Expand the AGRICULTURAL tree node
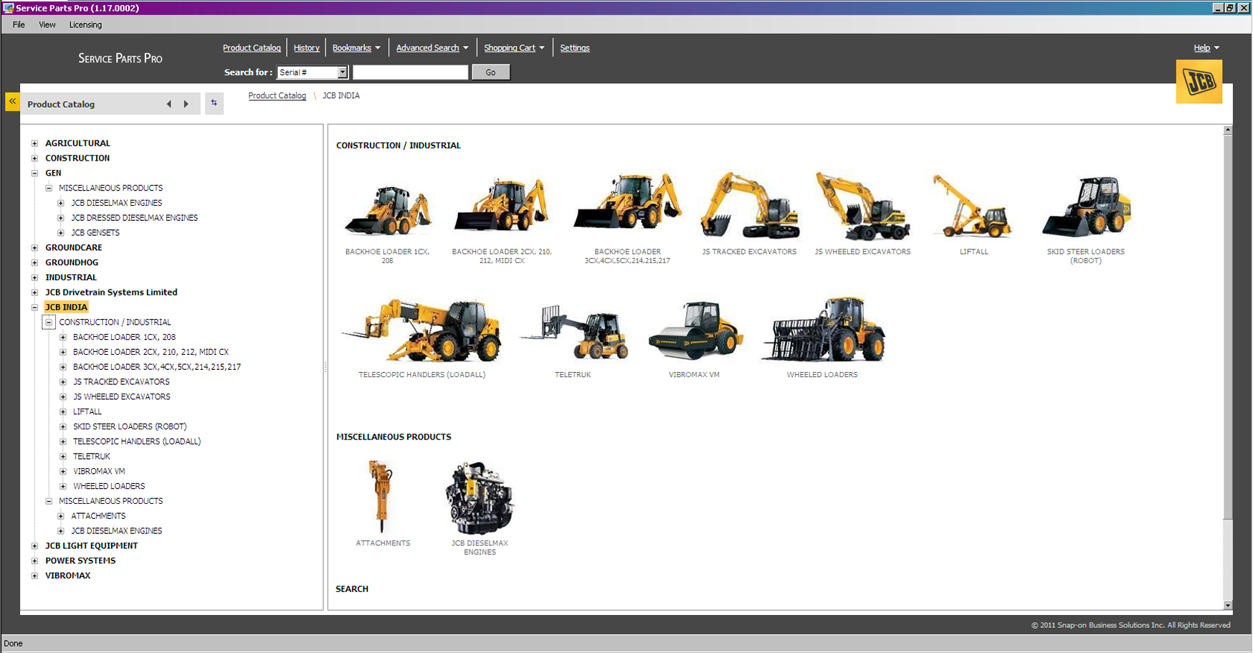Screen dimensions: 1253x653 [34, 143]
